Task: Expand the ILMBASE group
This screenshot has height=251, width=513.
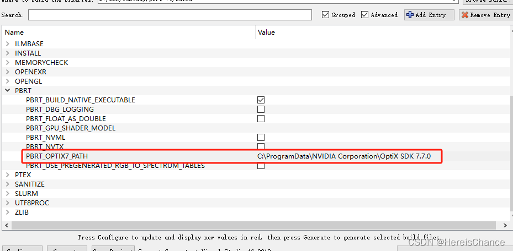Action: click(x=8, y=43)
